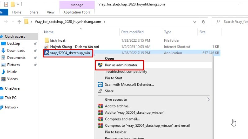Click the pin icon next to Desktop
248x139 pixels.
tap(35, 44)
